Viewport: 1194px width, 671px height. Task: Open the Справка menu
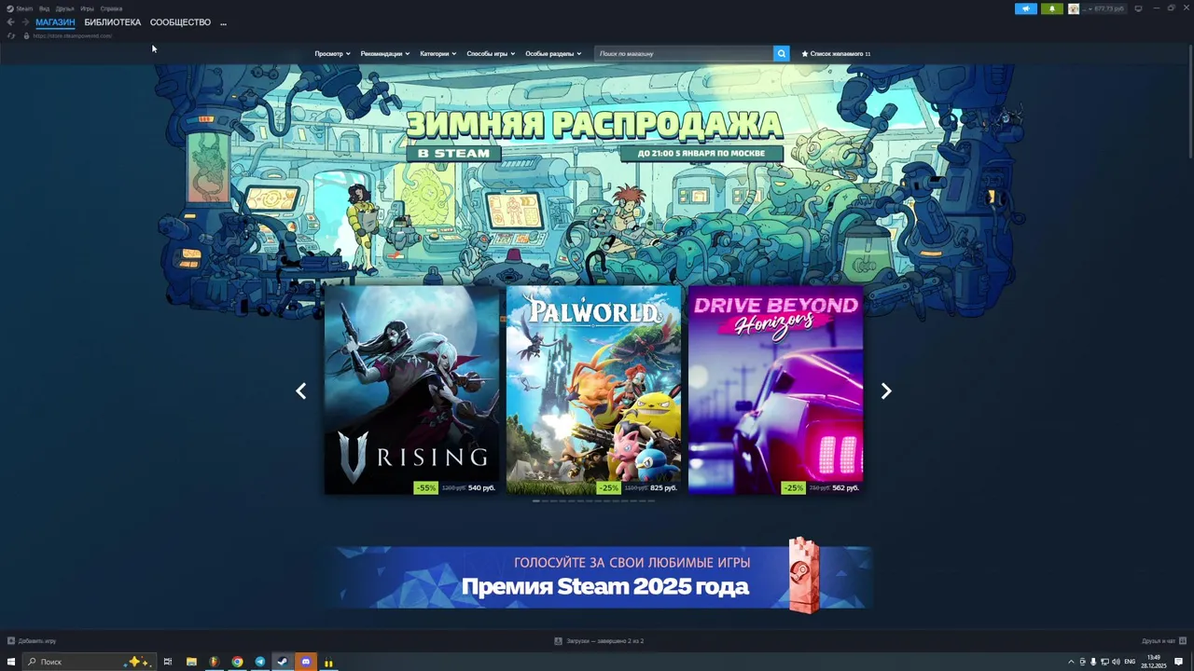(111, 8)
